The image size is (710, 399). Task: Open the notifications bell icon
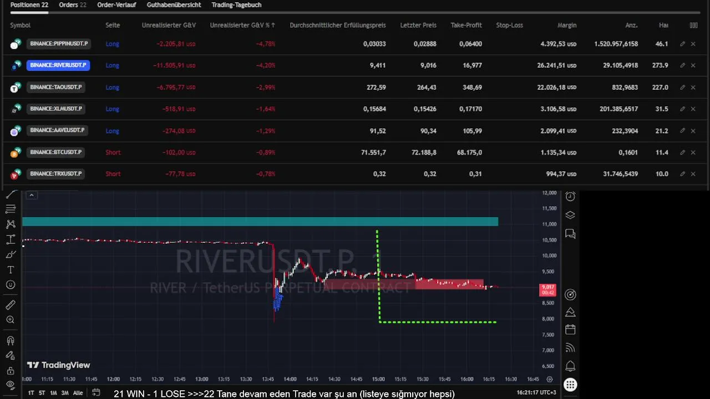570,366
